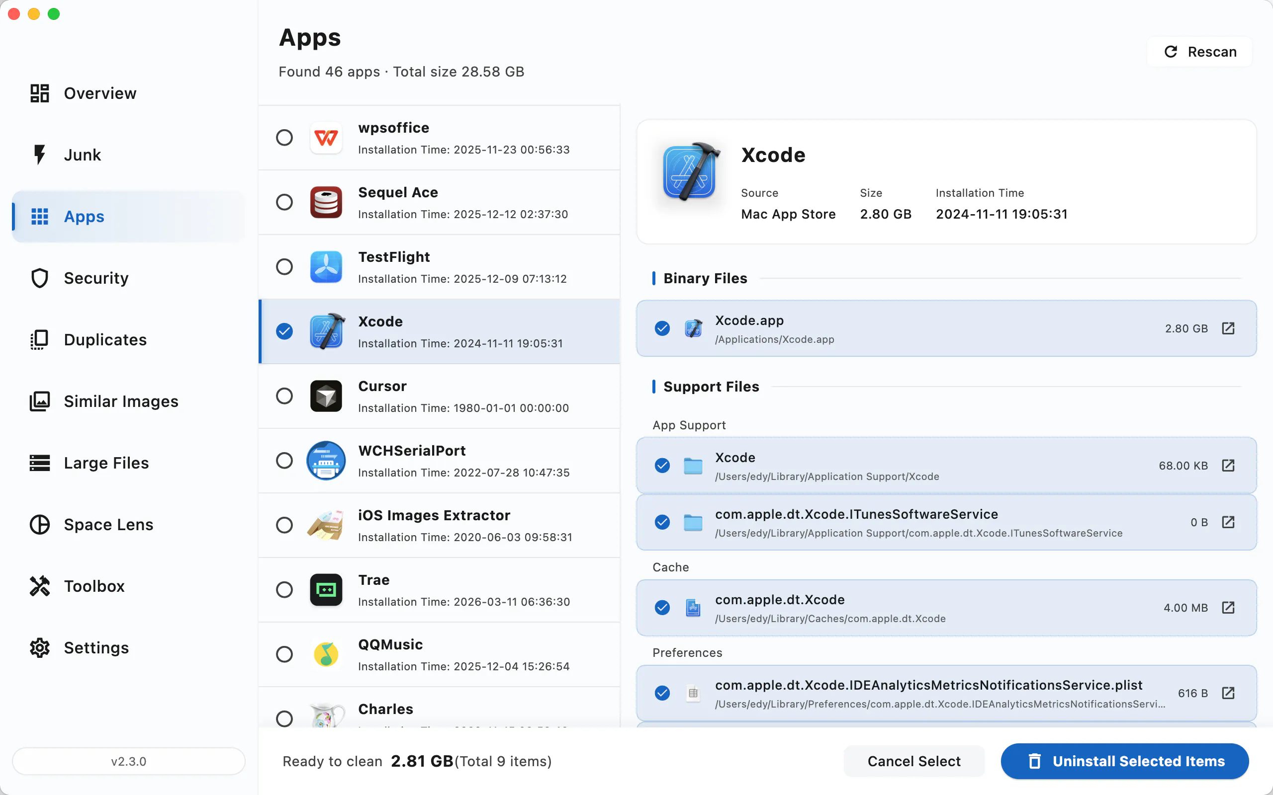1273x795 pixels.
Task: Uncheck the Application Support Xcode folder
Action: (x=662, y=466)
